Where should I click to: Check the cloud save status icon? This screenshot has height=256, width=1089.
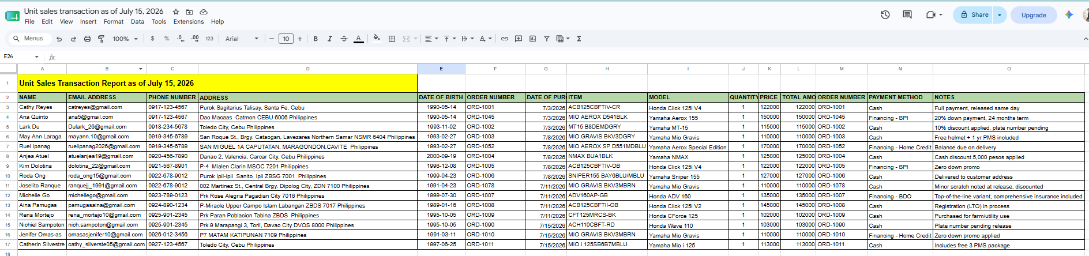(204, 12)
